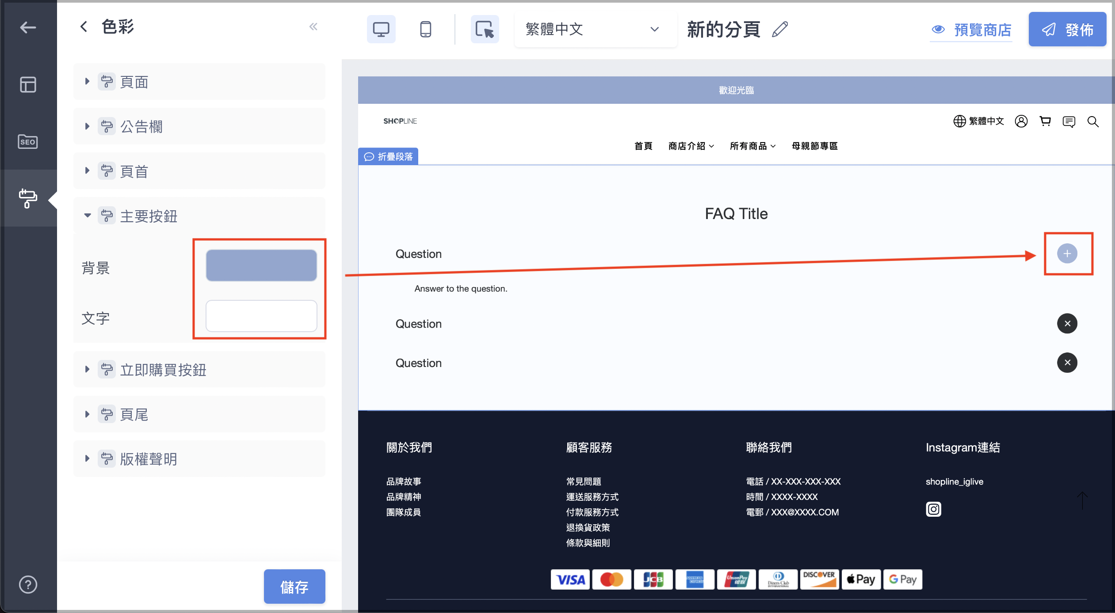Open the 背景 color swatch picker
The image size is (1115, 613).
261,265
